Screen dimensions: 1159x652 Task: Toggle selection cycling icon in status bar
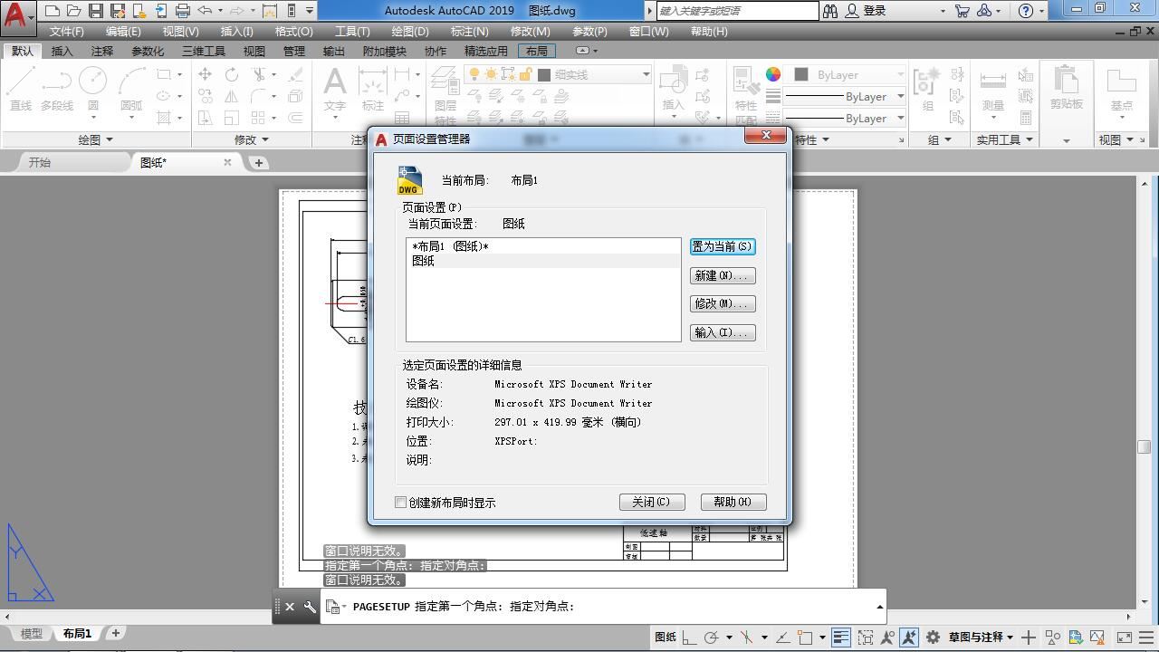[866, 638]
